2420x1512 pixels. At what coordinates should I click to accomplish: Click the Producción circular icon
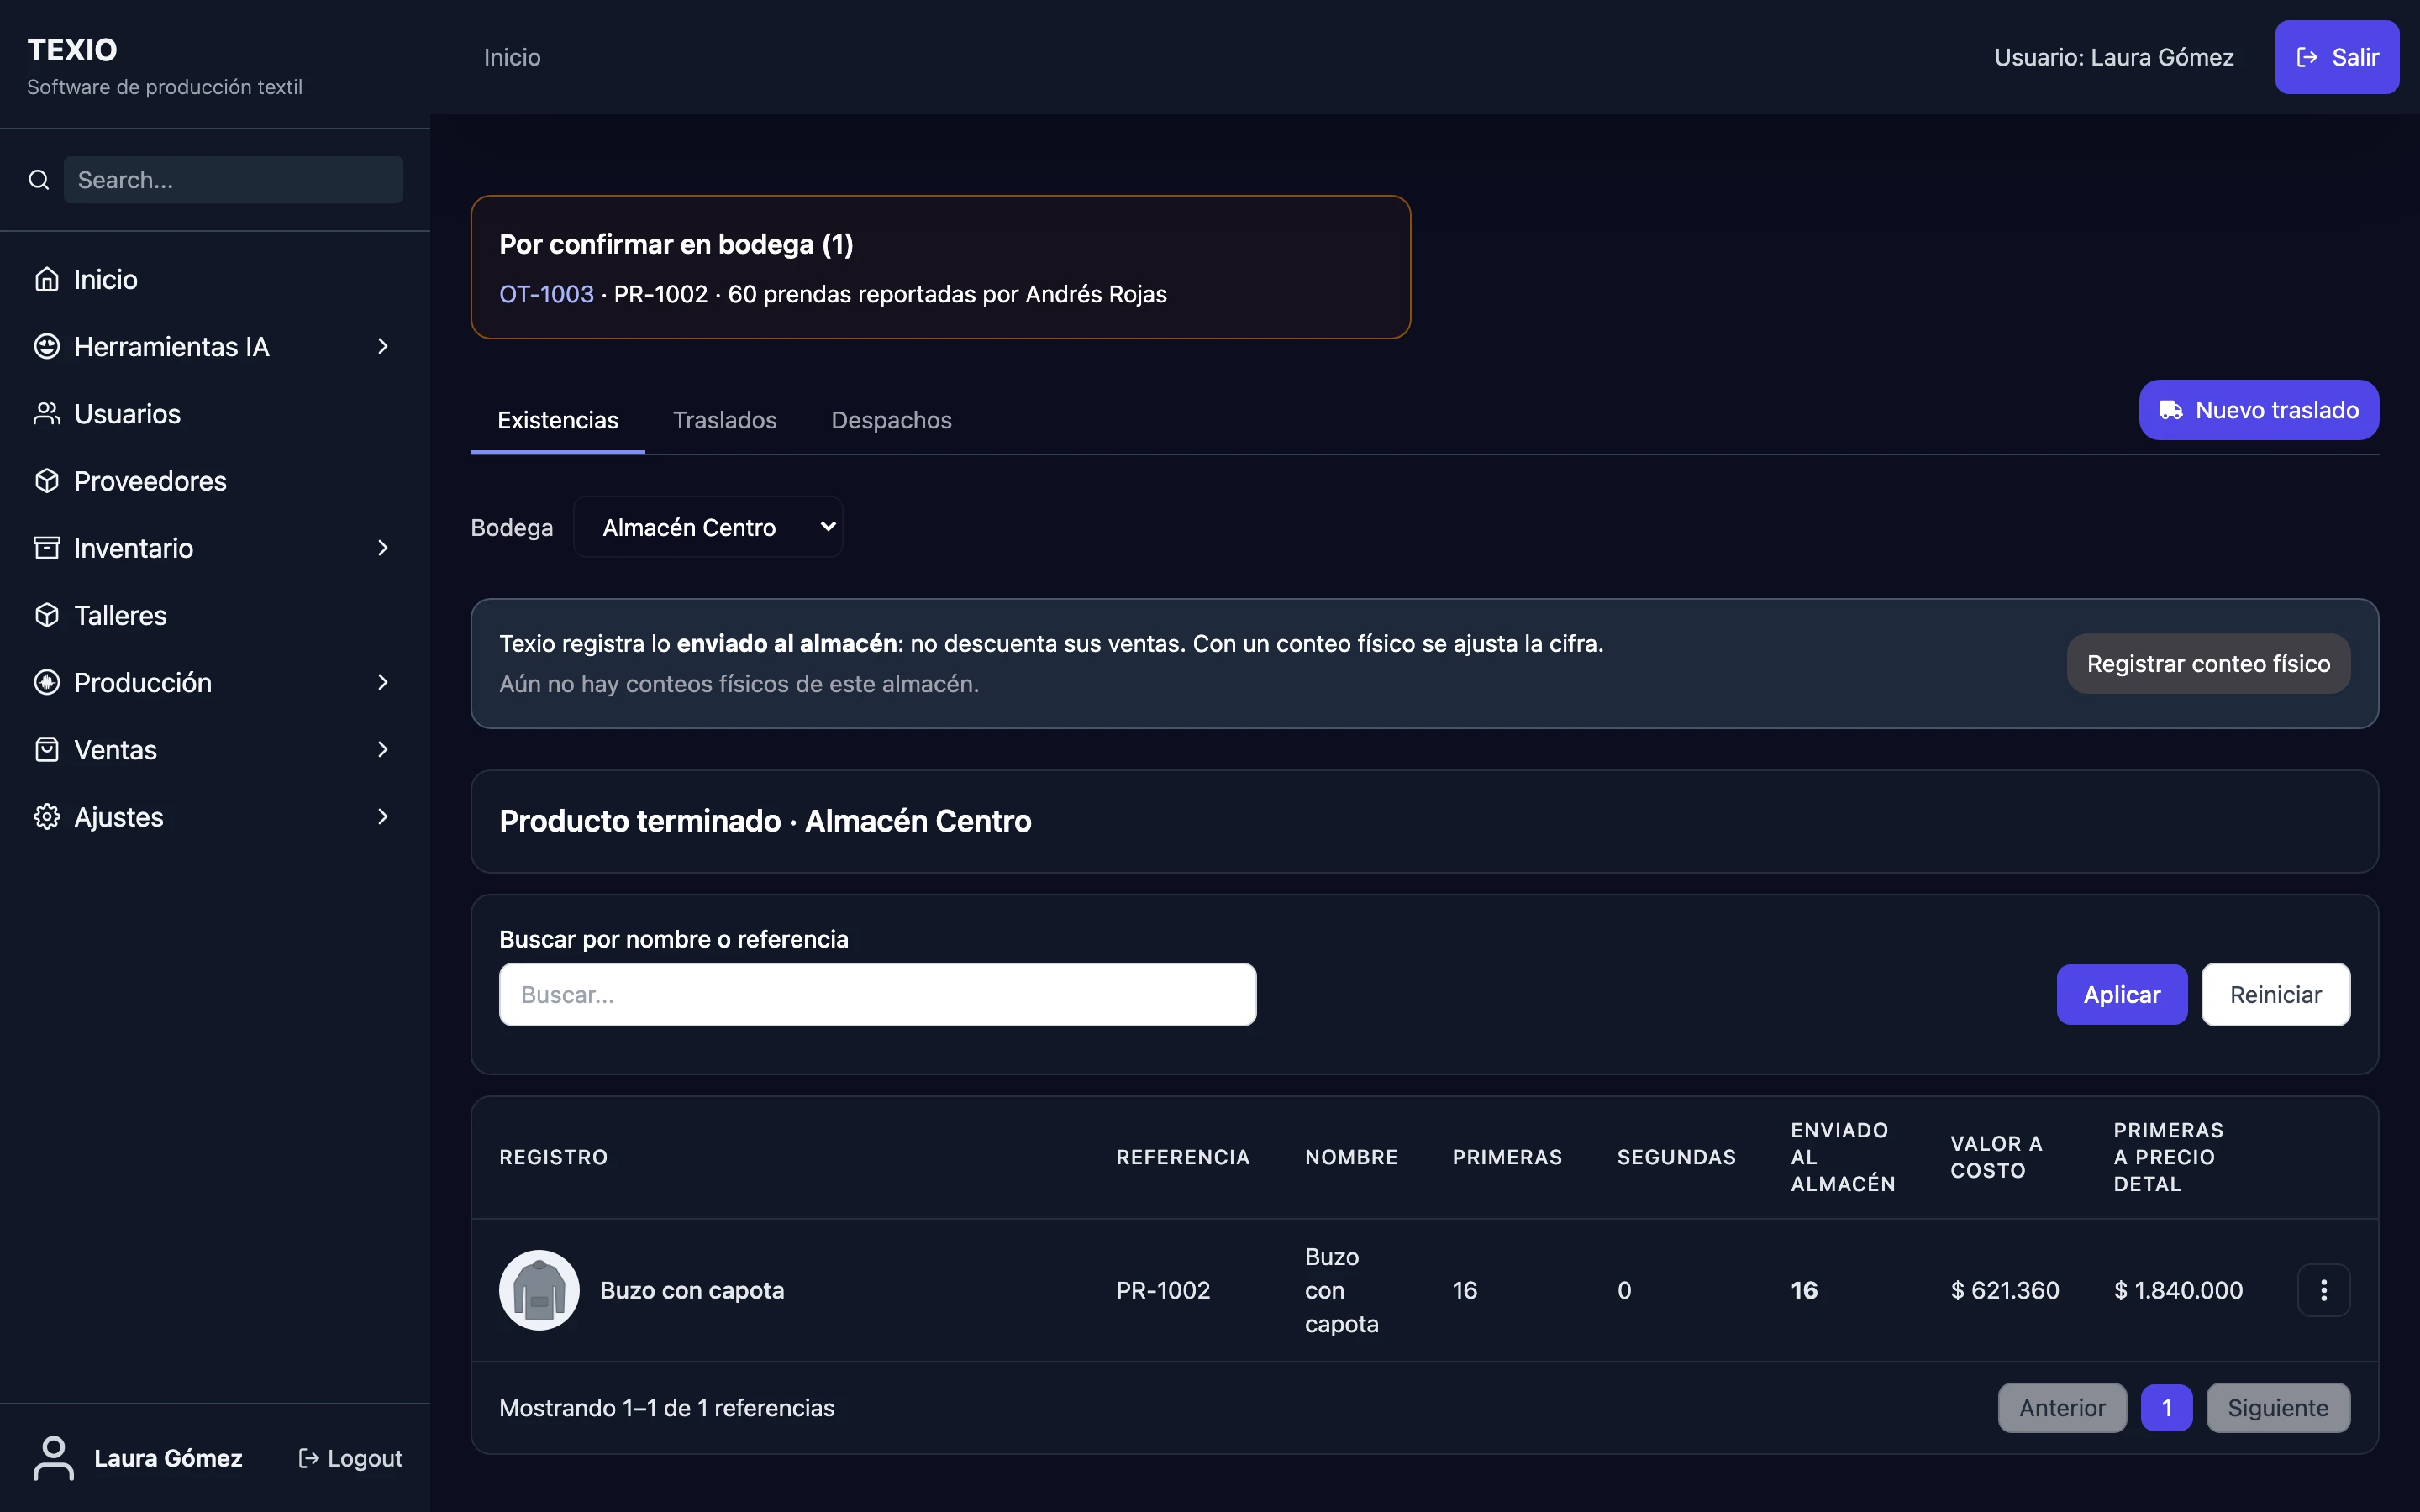point(47,682)
